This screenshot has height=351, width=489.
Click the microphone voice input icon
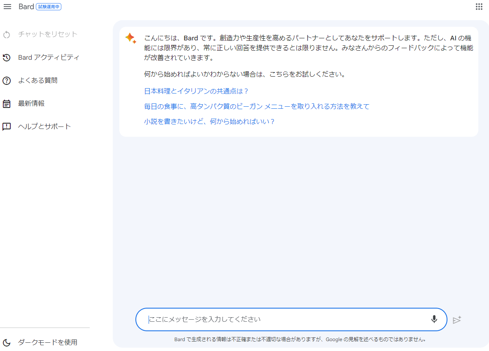434,319
